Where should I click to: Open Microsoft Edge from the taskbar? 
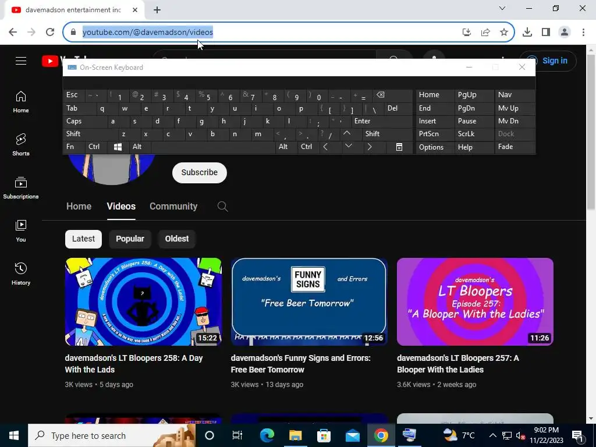[x=267, y=435]
